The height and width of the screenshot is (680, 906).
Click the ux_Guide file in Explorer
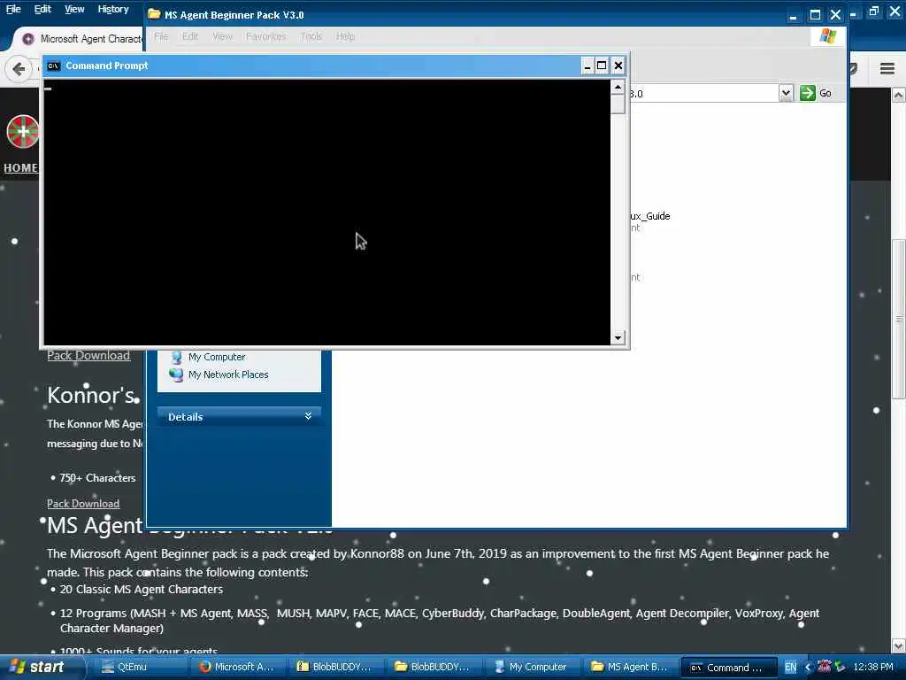(650, 216)
